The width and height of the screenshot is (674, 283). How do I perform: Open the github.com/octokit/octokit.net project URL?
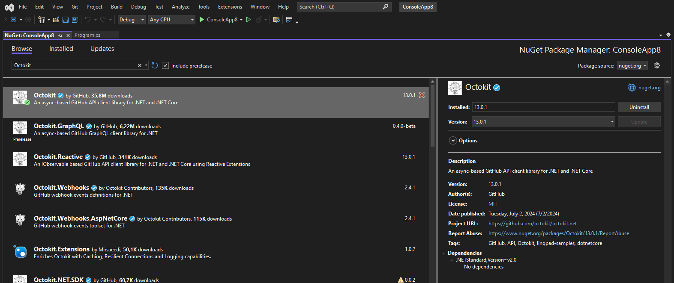533,224
